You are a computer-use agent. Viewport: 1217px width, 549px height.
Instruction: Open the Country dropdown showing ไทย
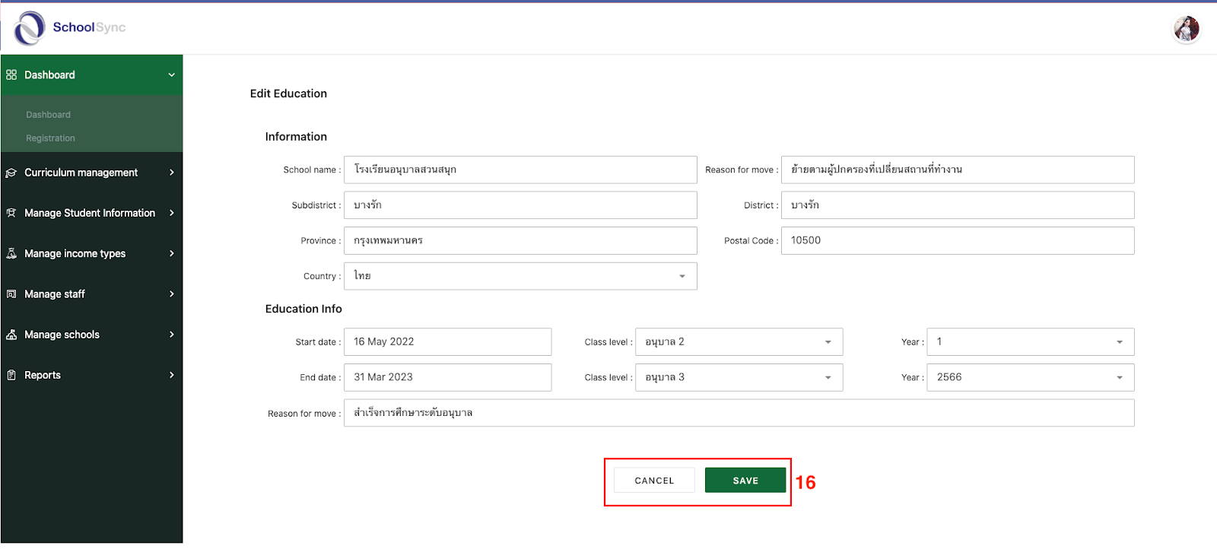(x=520, y=276)
